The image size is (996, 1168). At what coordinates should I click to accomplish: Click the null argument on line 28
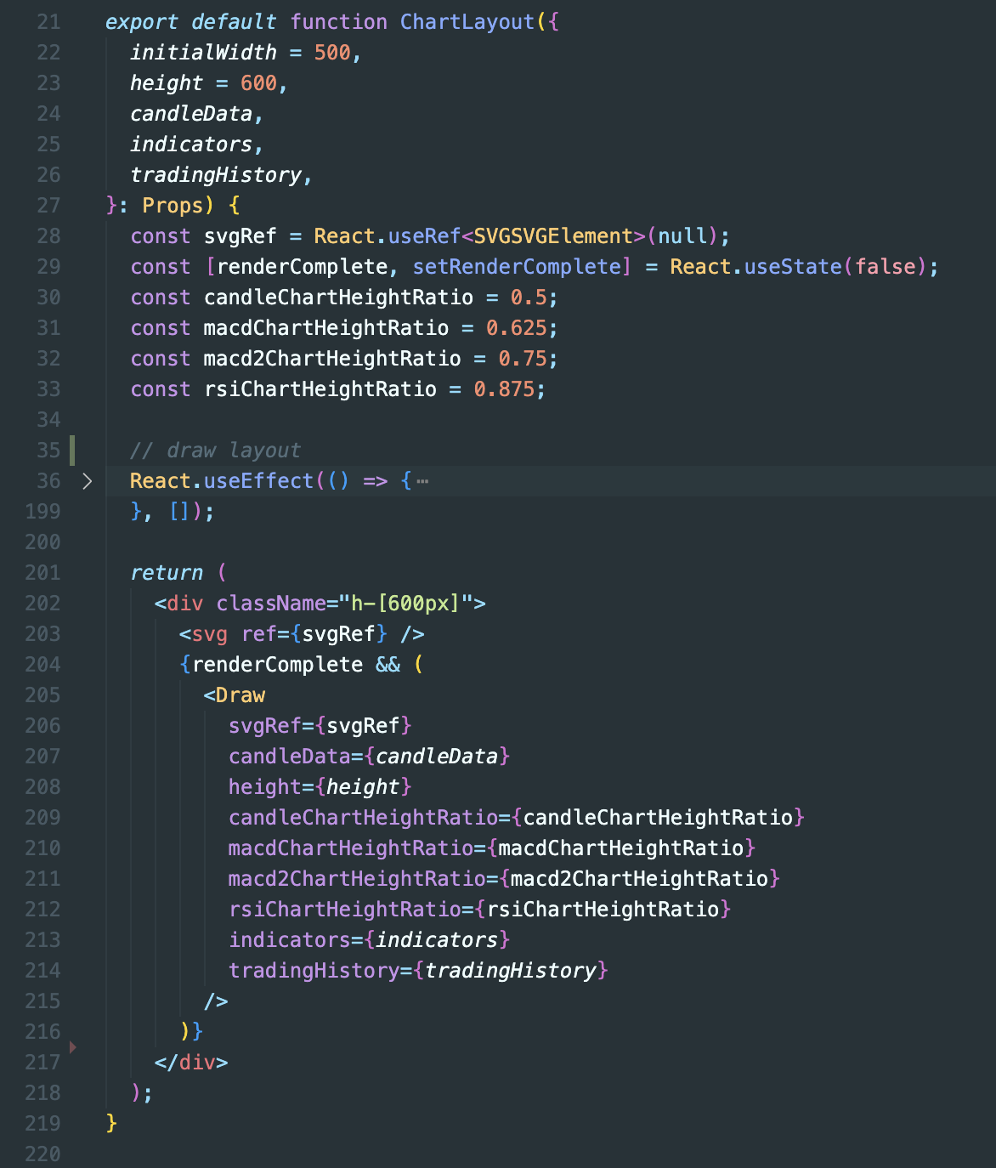coord(682,236)
